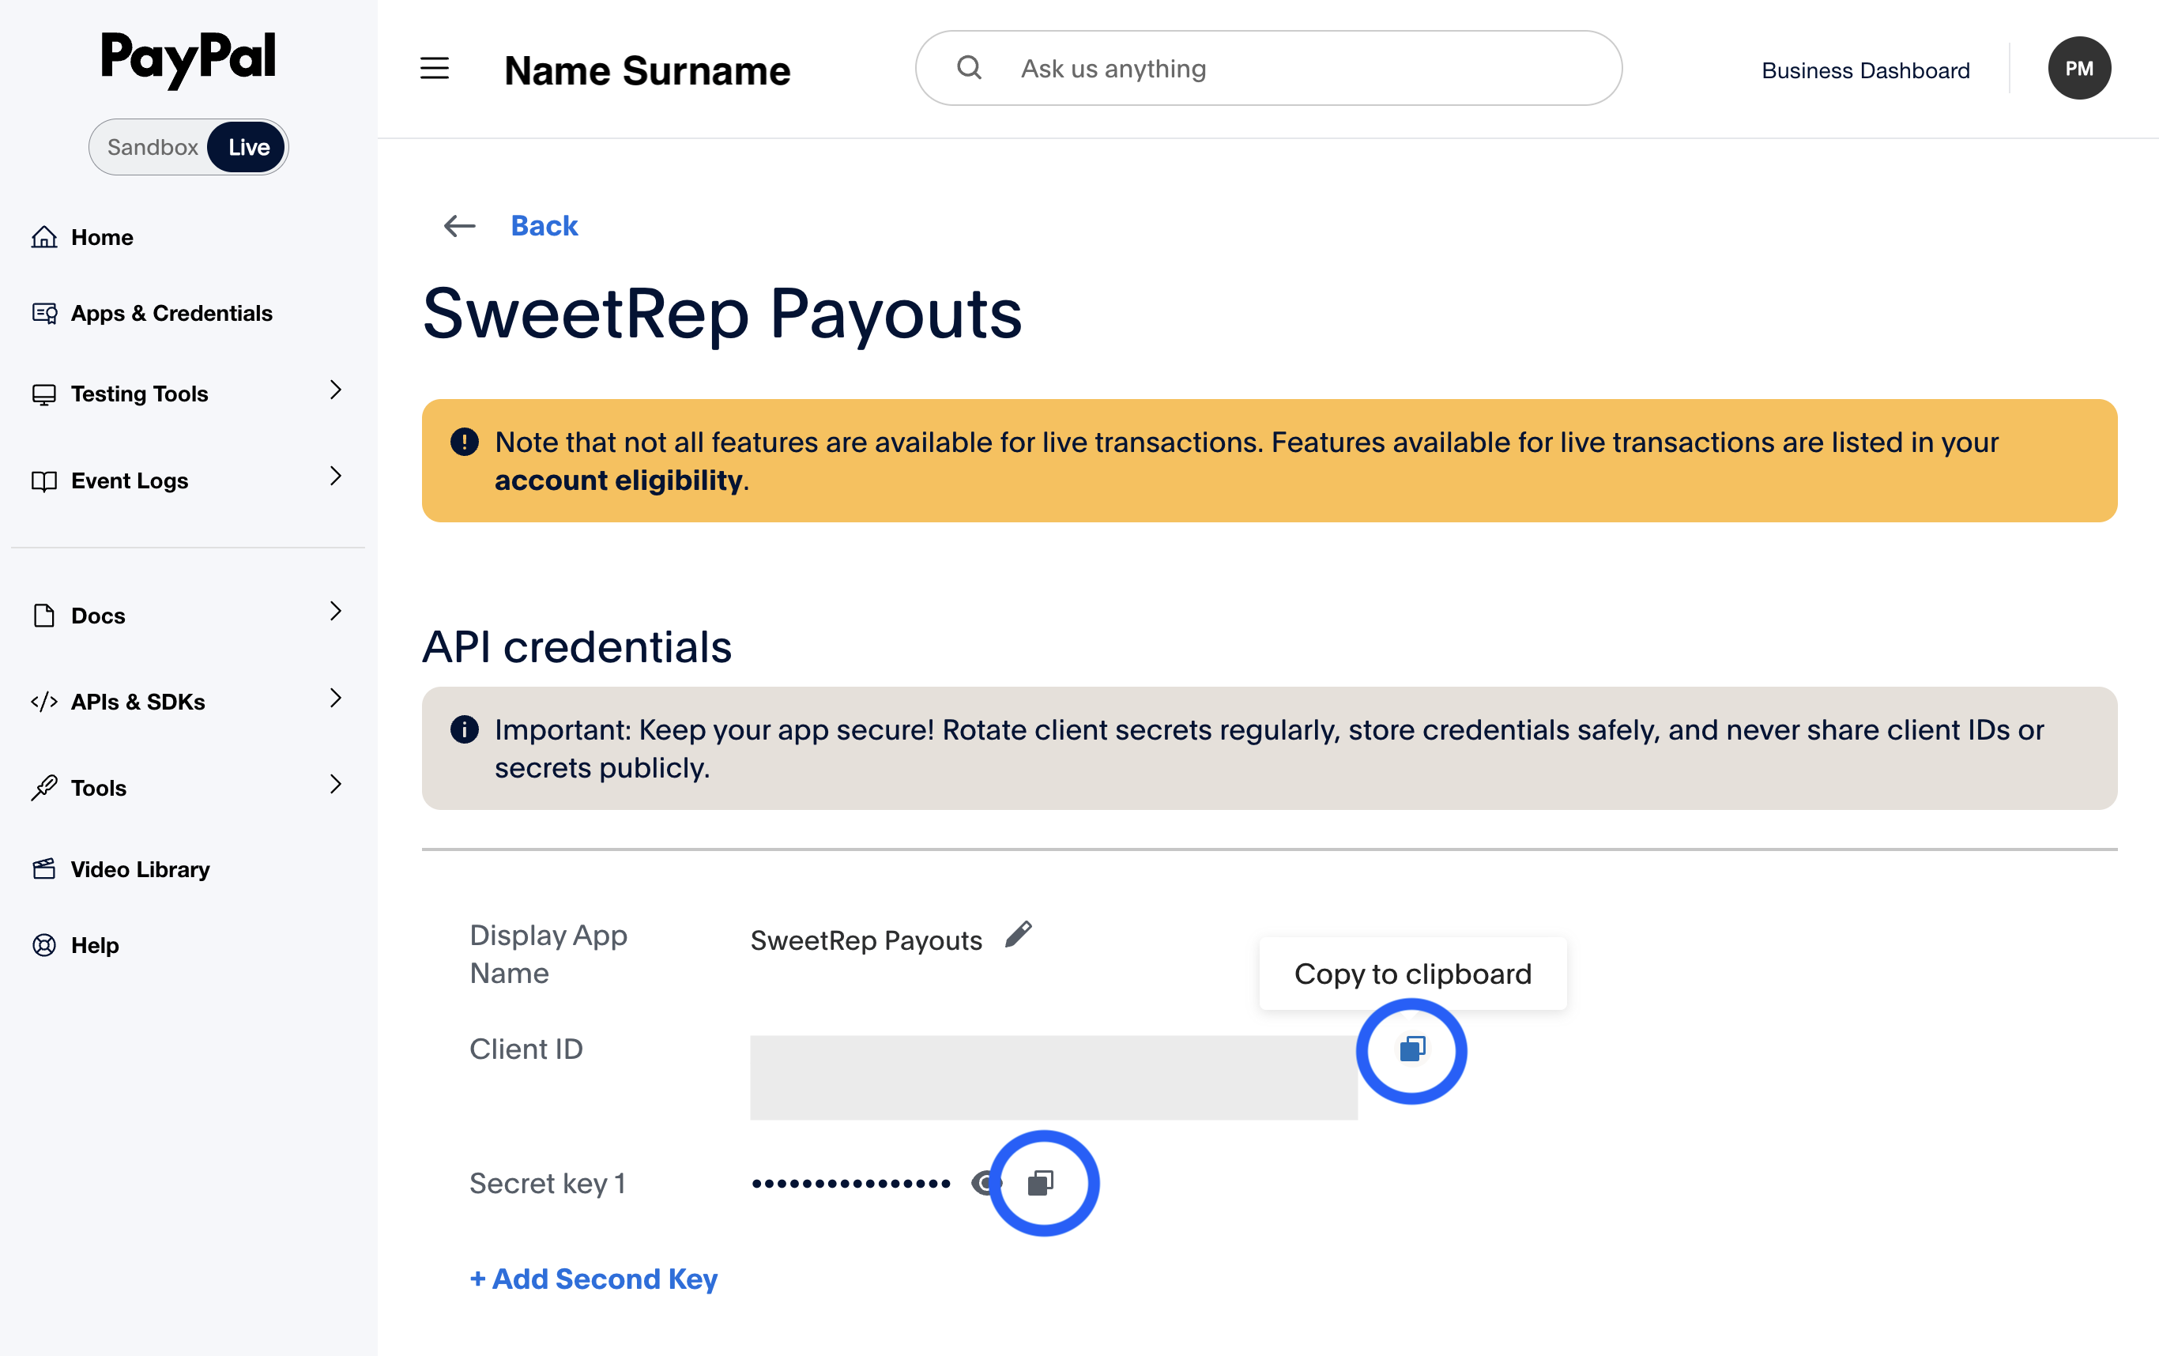
Task: Open the Business Dashboard link
Action: [x=1865, y=71]
